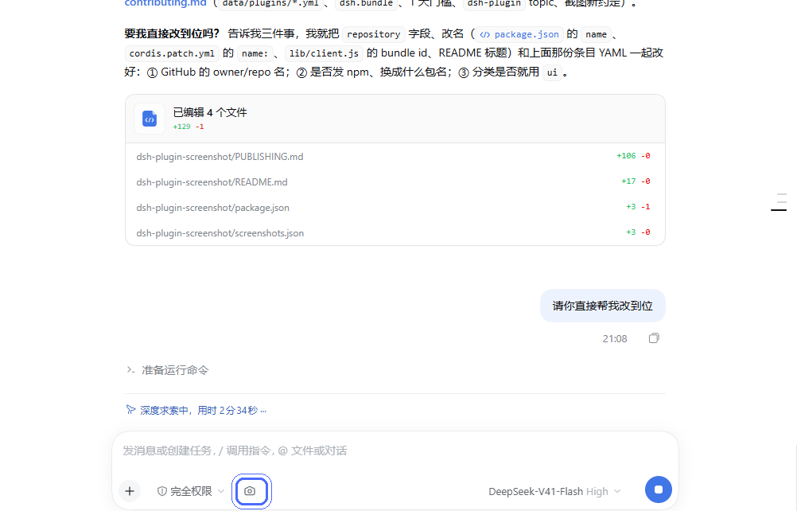Click the shield icon beside 完全权限
Screen dimensions: 797x511
162,491
